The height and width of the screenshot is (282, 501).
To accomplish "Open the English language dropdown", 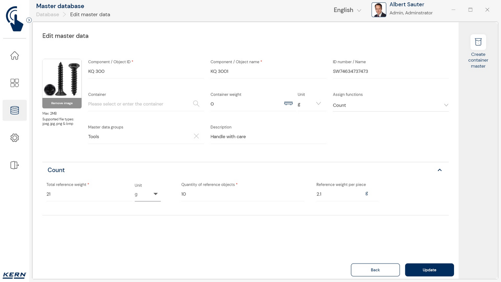I will click(x=347, y=10).
